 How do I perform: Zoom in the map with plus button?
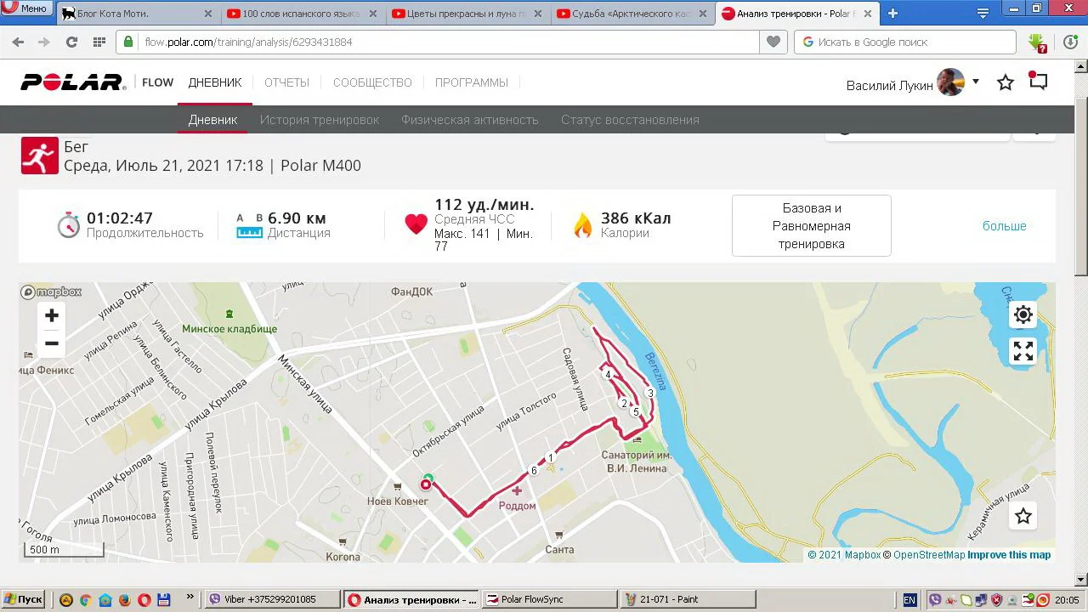(x=52, y=316)
